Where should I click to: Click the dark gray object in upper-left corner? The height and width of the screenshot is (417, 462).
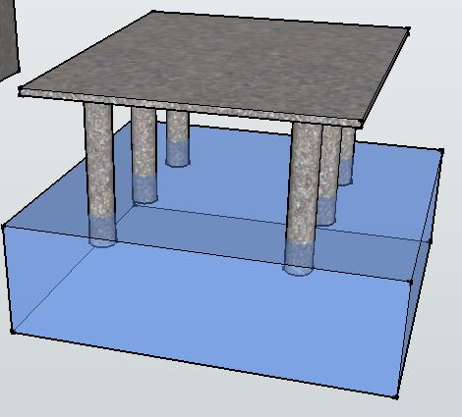pos(9,37)
